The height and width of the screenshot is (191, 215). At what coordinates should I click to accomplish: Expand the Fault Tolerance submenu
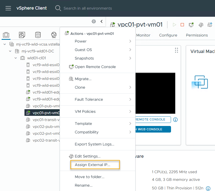click(x=98, y=99)
